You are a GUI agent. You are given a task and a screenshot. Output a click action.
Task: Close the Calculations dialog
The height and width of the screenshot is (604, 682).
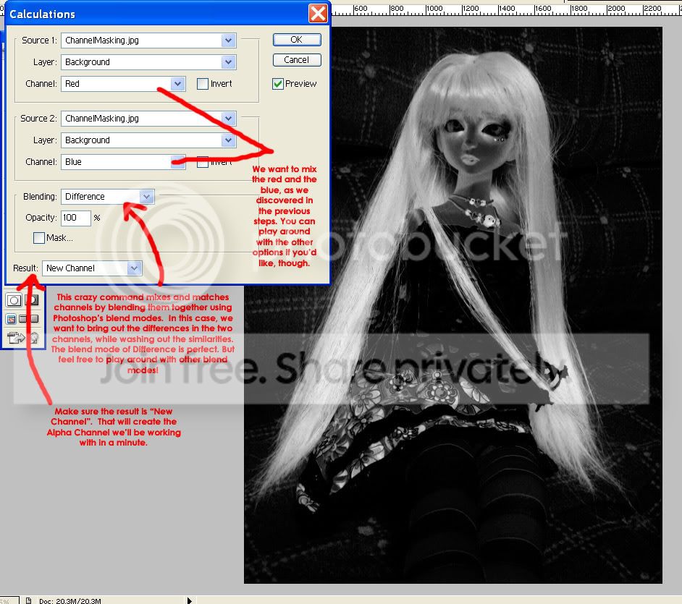click(318, 14)
